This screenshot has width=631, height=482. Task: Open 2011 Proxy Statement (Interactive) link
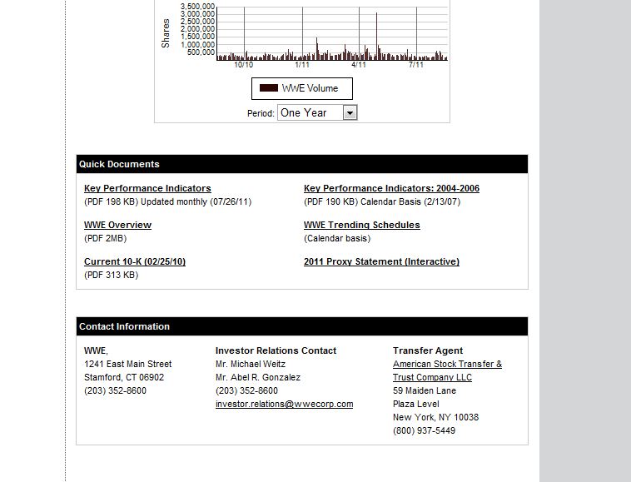point(381,261)
